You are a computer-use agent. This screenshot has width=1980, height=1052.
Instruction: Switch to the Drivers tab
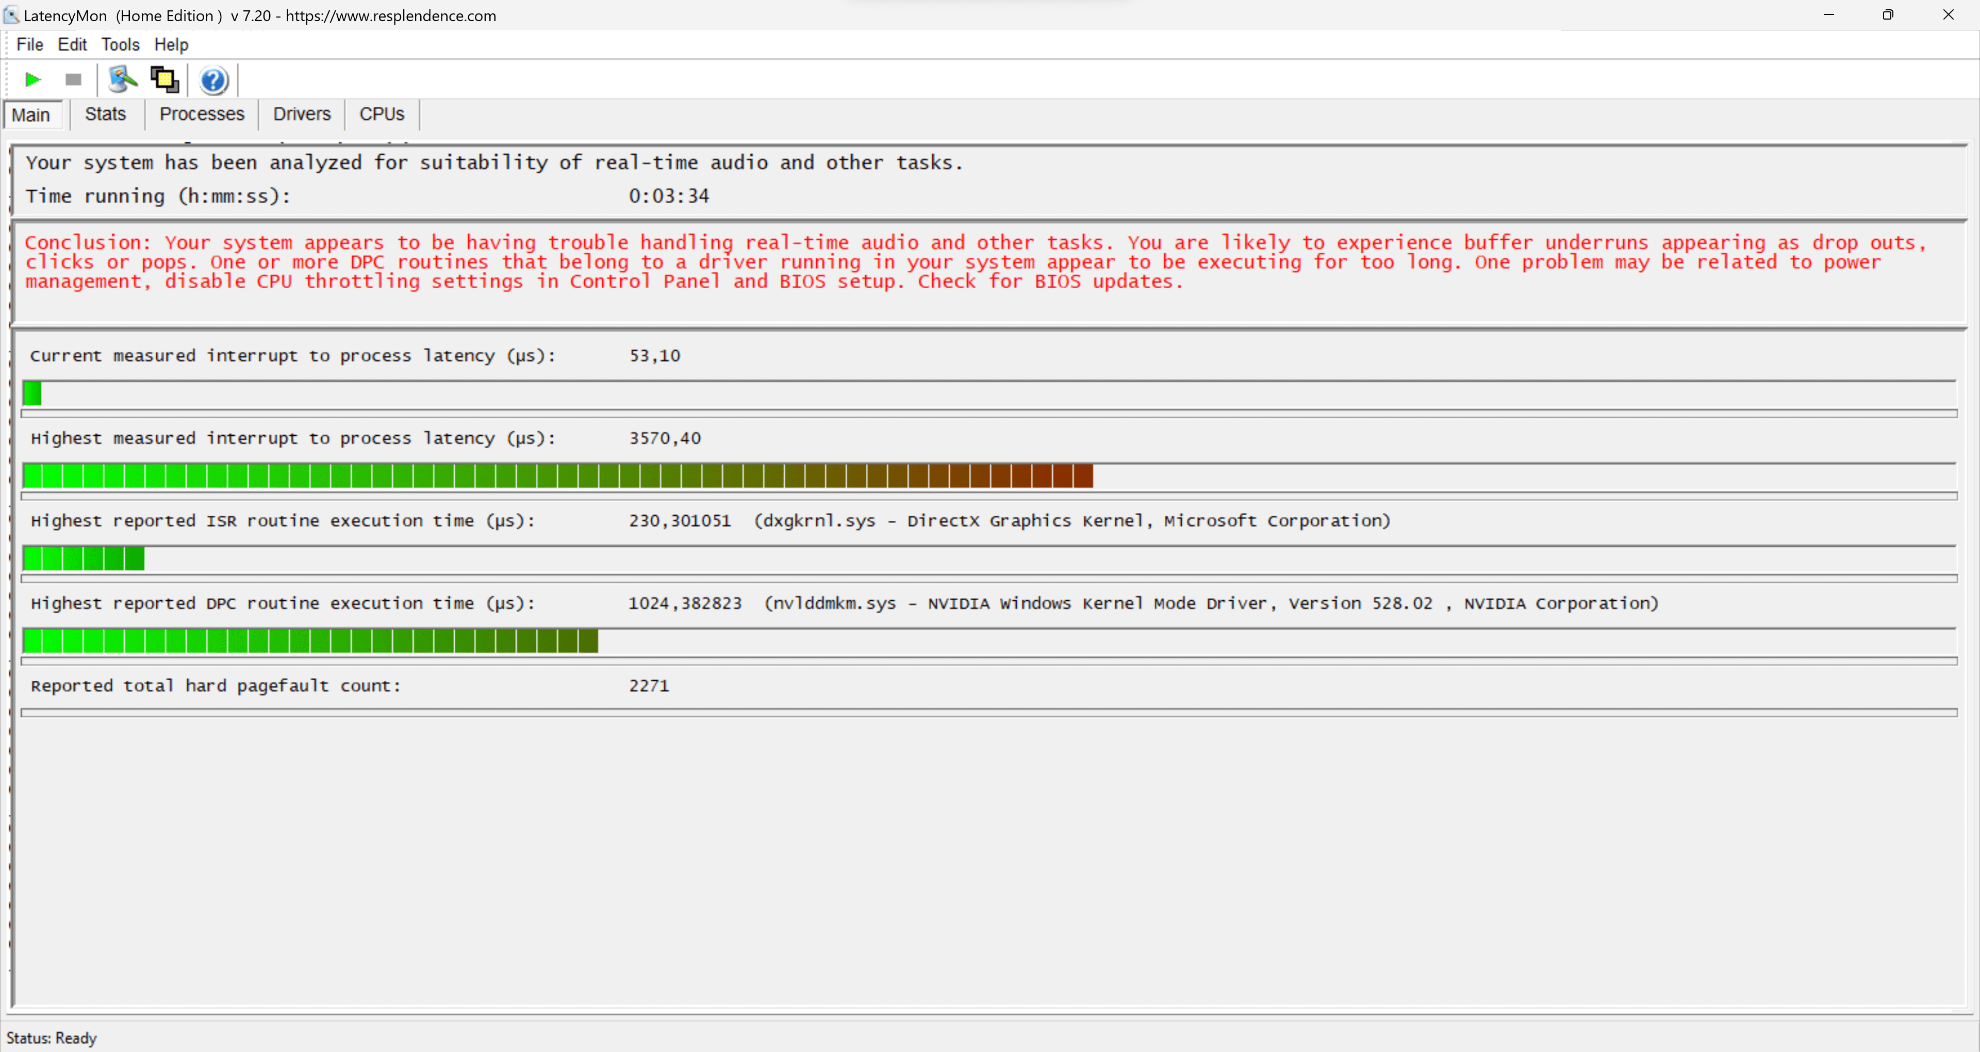click(301, 114)
